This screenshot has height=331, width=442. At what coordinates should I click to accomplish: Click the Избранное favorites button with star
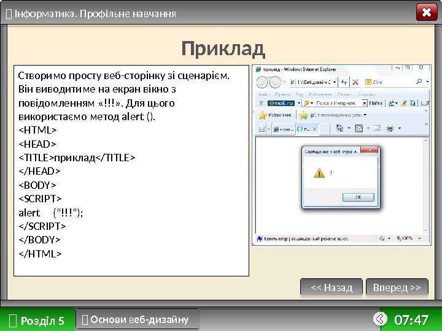pyautogui.click(x=275, y=115)
